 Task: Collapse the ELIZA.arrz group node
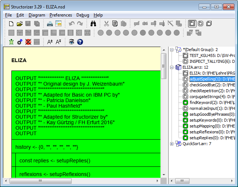click(172, 67)
